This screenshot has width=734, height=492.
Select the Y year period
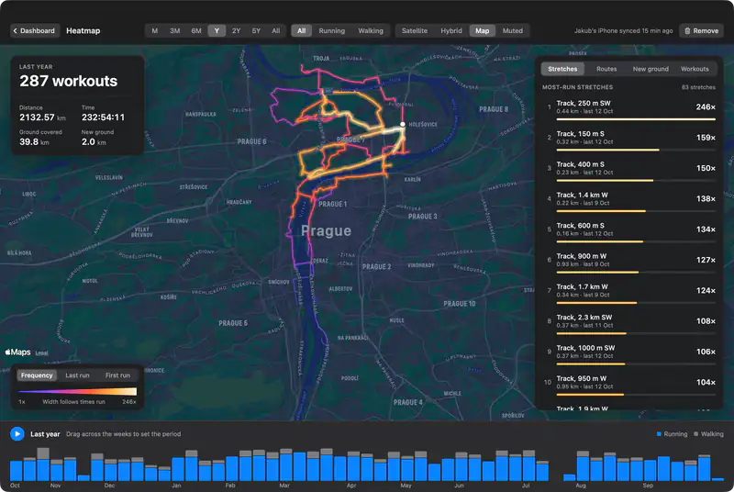217,31
